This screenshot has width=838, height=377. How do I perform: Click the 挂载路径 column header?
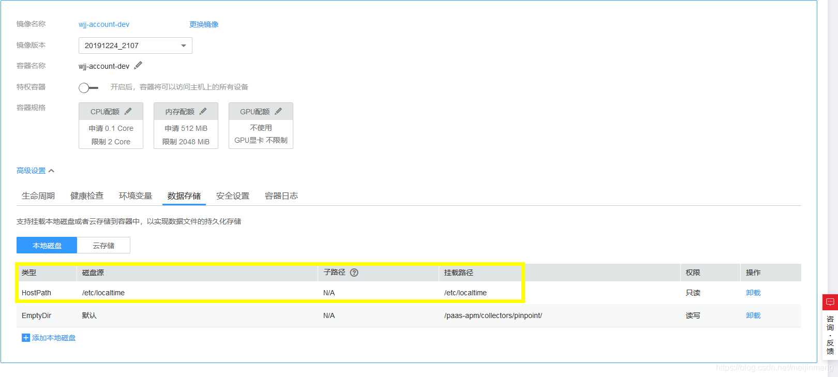coord(459,273)
